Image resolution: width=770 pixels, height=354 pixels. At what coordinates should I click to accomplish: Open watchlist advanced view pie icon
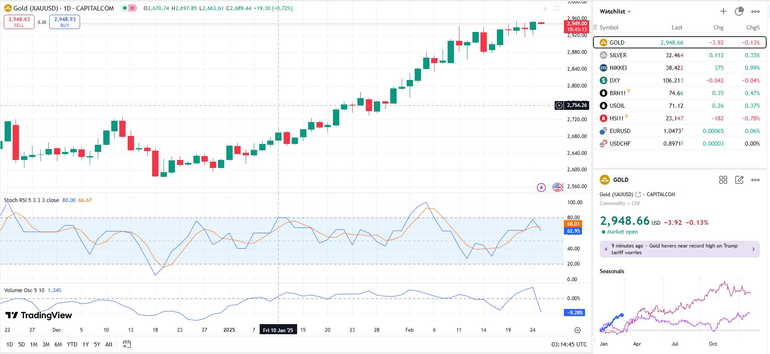click(739, 11)
